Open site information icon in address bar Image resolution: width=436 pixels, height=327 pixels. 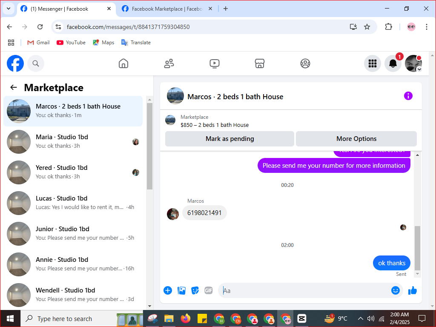click(x=58, y=27)
